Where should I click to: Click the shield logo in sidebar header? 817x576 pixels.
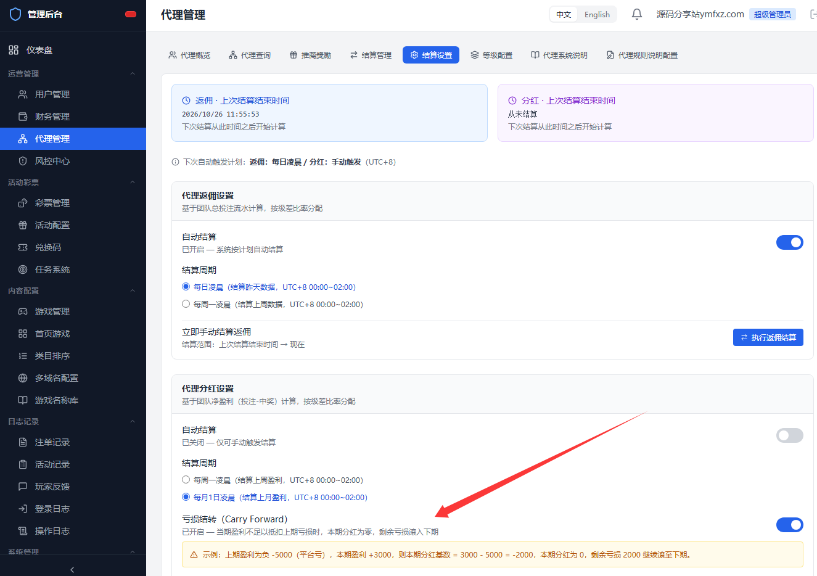[x=15, y=14]
